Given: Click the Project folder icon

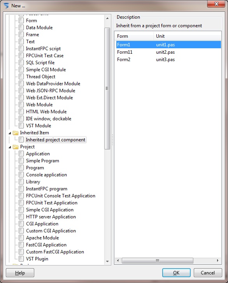Looking at the screenshot, I should click(16, 147).
